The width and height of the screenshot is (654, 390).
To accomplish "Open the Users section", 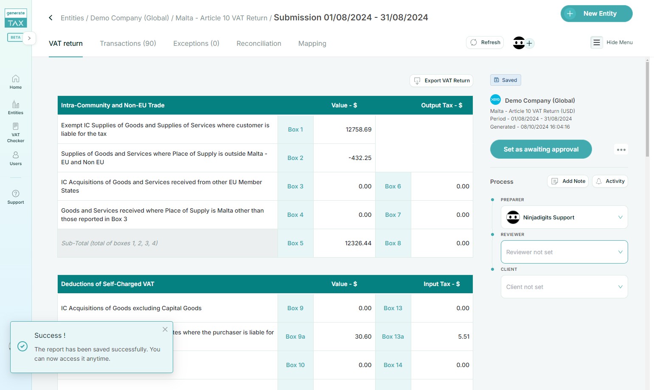I will coord(16,158).
